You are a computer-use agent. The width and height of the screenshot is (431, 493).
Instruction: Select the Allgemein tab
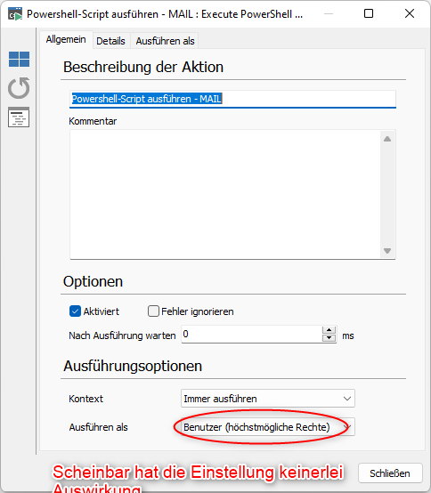66,39
